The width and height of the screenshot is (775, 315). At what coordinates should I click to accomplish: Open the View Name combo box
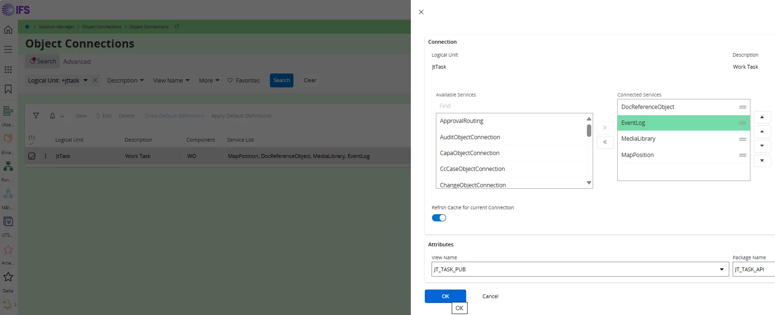click(580, 269)
